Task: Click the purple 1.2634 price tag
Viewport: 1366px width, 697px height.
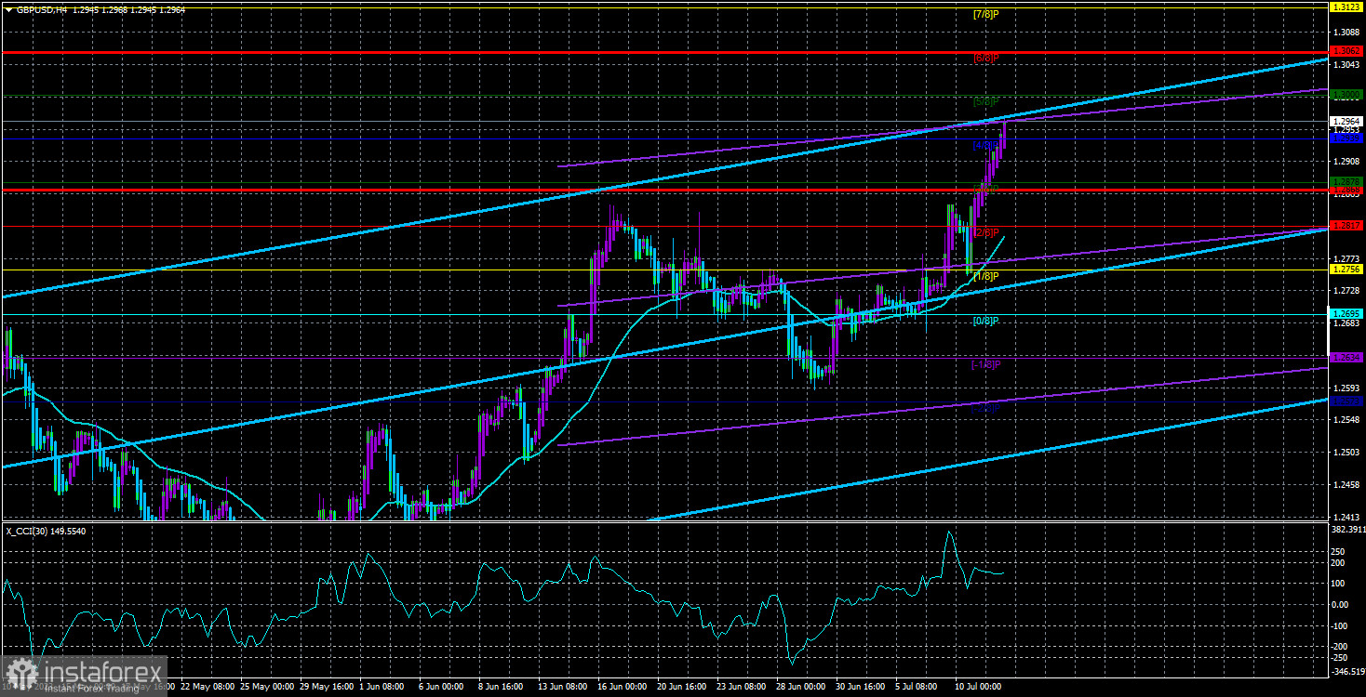Action: pyautogui.click(x=1346, y=357)
